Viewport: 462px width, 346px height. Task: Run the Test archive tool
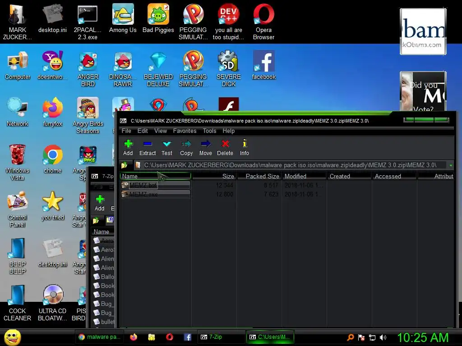[x=167, y=147]
